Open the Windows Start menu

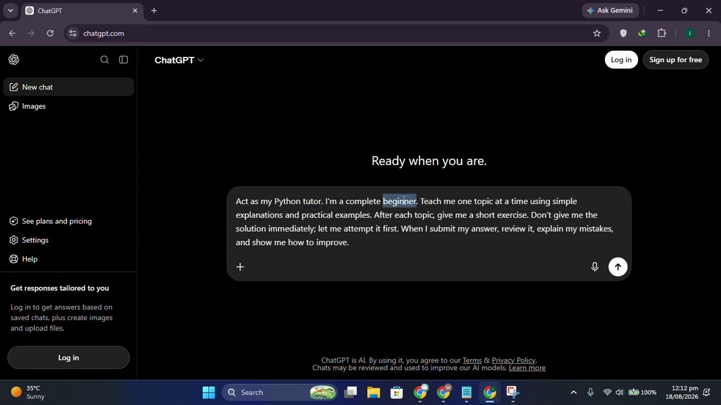(209, 393)
